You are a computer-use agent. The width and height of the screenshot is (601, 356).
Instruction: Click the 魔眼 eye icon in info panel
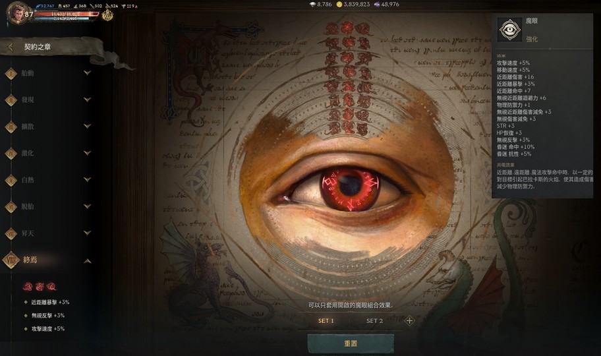[509, 30]
